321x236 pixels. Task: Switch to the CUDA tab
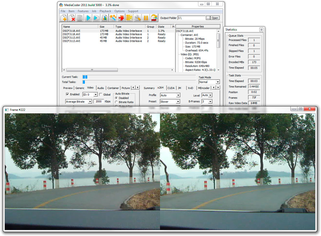pos(171,88)
